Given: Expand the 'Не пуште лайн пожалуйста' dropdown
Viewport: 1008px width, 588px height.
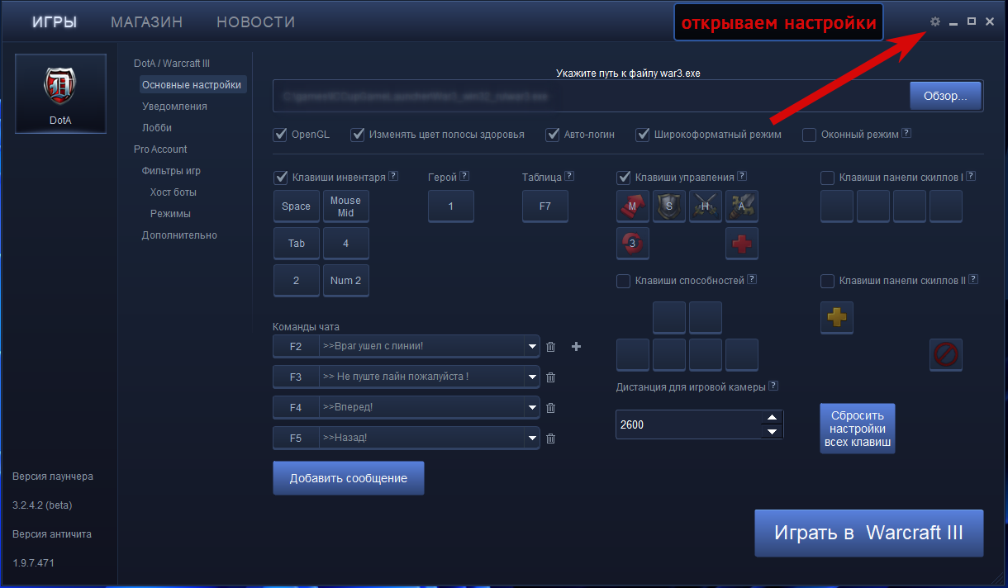Looking at the screenshot, I should 531,377.
